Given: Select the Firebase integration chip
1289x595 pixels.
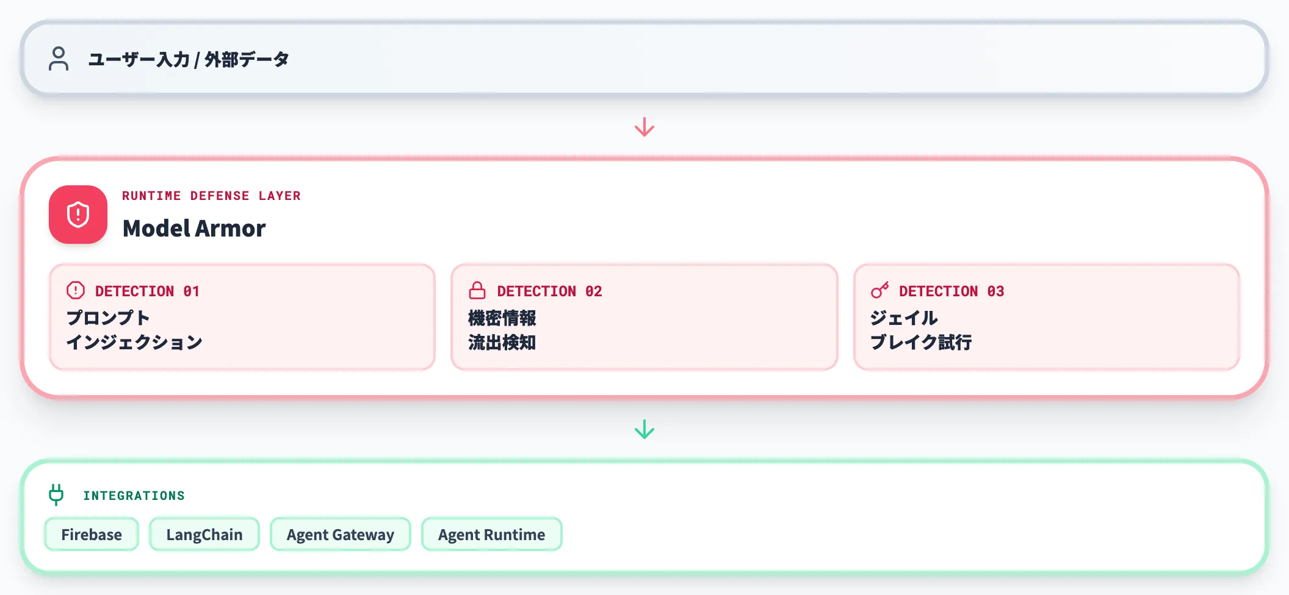Looking at the screenshot, I should click(x=92, y=534).
